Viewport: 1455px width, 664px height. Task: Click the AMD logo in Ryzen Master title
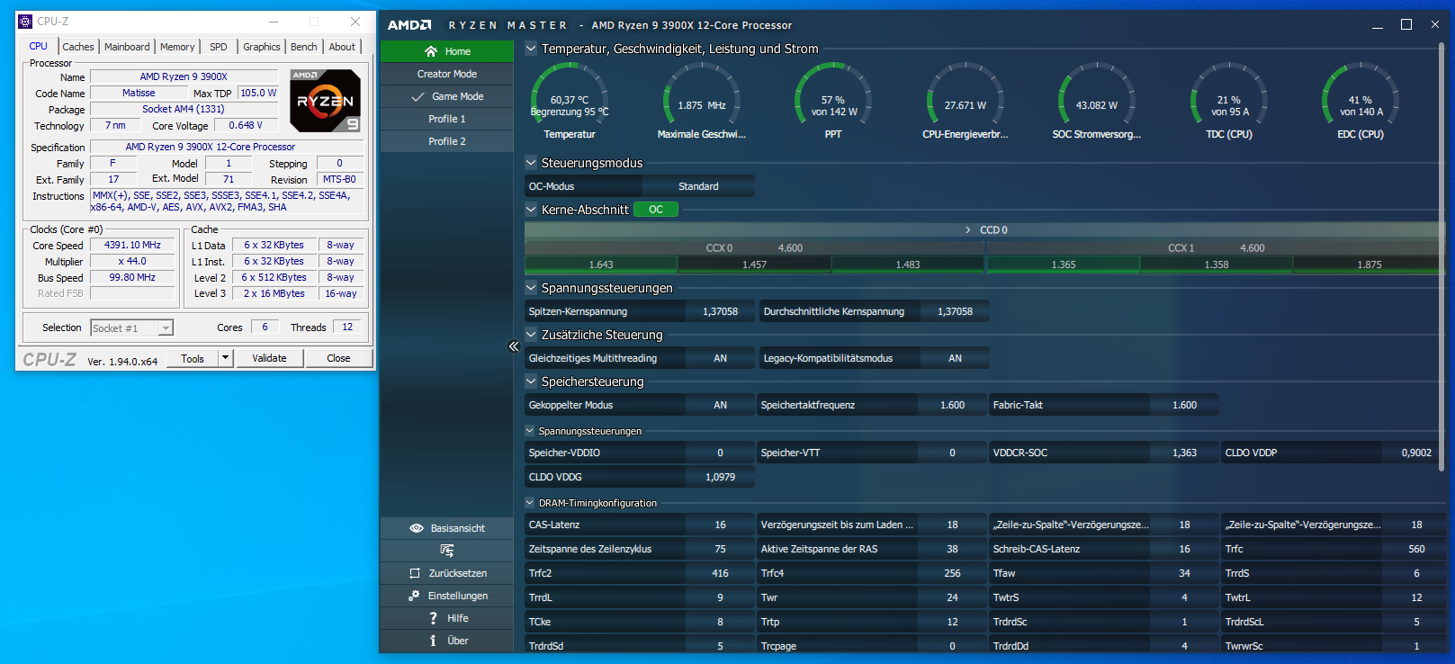[x=409, y=25]
